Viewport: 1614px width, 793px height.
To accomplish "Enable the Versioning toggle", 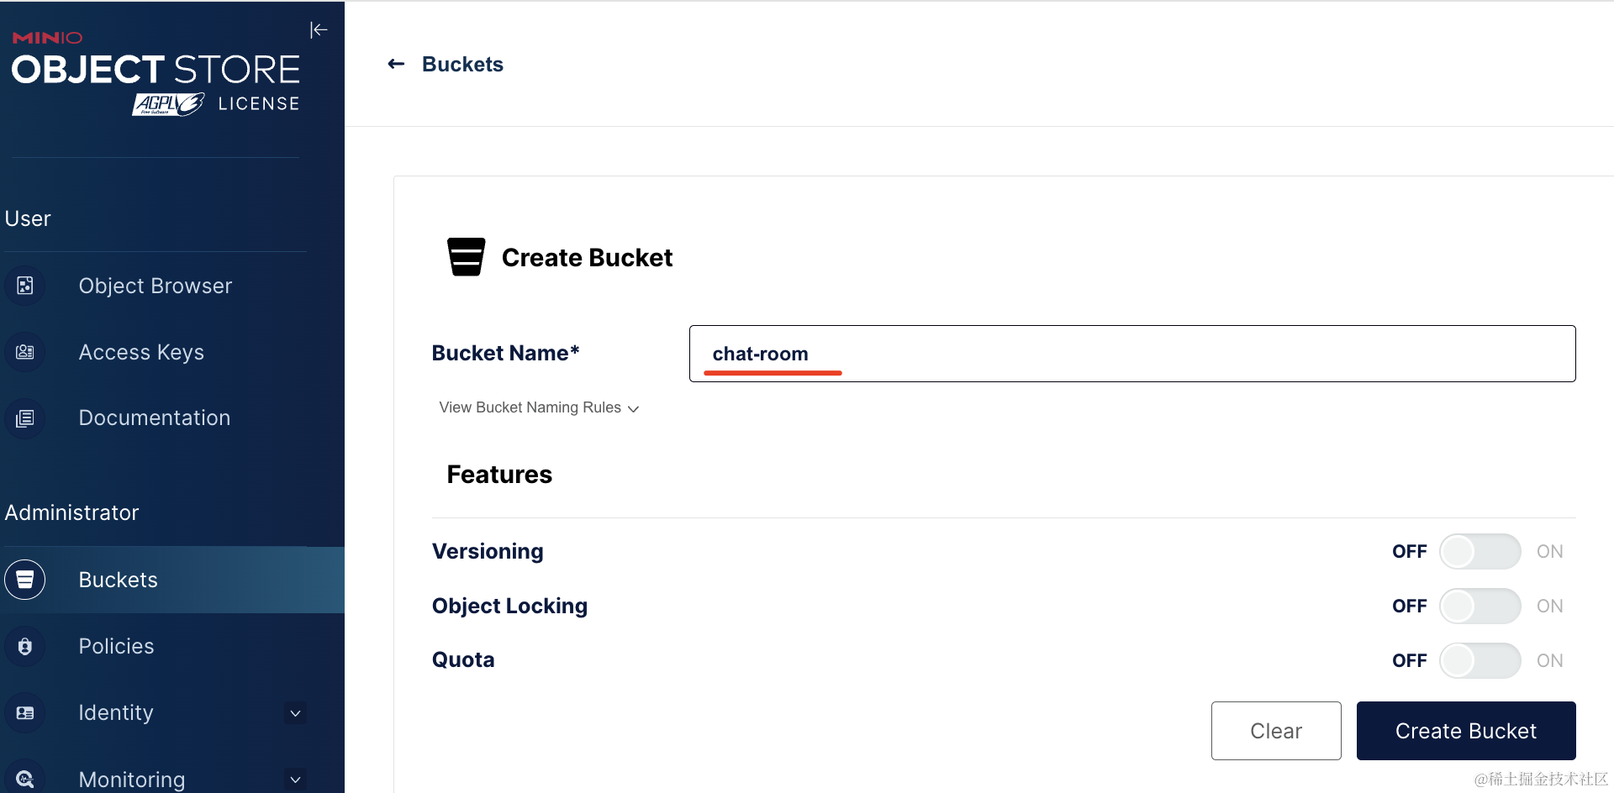I will click(1479, 552).
